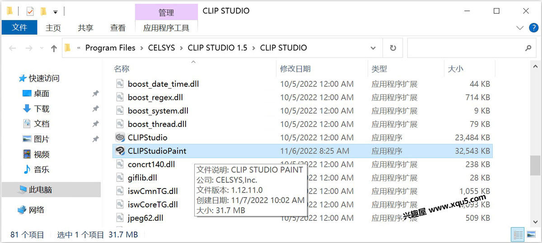
Task: Click the CLIP STUDIO breadcrumb segment
Action: [x=283, y=48]
